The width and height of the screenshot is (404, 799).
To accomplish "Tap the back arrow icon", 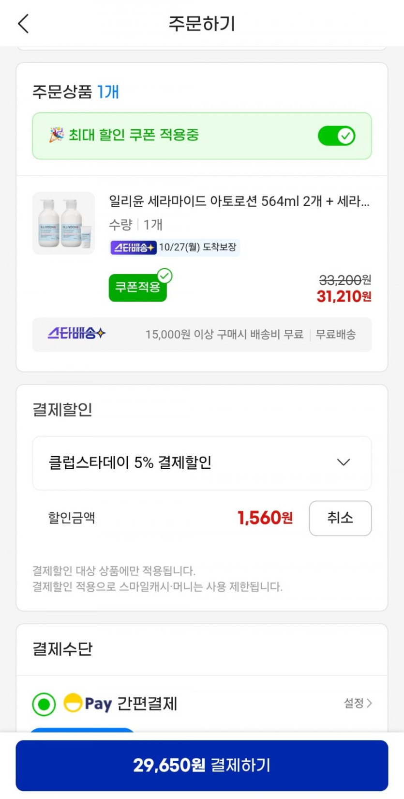I will coord(23,23).
